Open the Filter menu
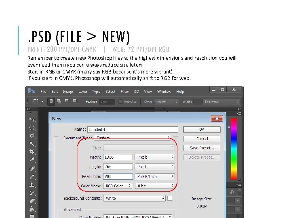291x218 pixels. coord(125,91)
